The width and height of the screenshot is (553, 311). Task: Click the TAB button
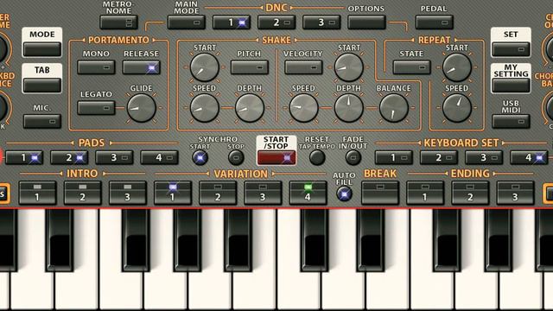[42, 86]
